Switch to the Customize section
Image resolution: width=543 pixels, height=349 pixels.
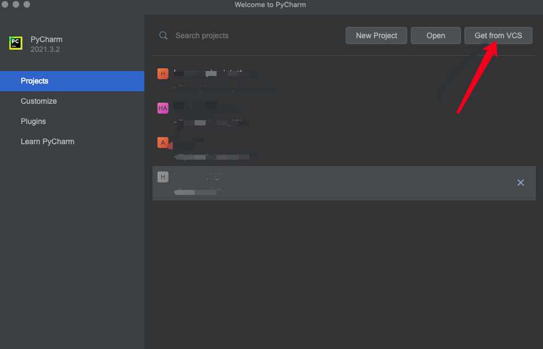[x=39, y=101]
